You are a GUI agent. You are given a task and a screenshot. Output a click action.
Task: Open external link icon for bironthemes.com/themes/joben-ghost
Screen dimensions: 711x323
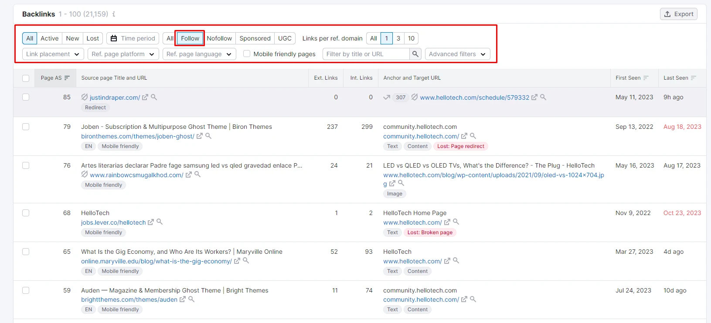tap(200, 136)
